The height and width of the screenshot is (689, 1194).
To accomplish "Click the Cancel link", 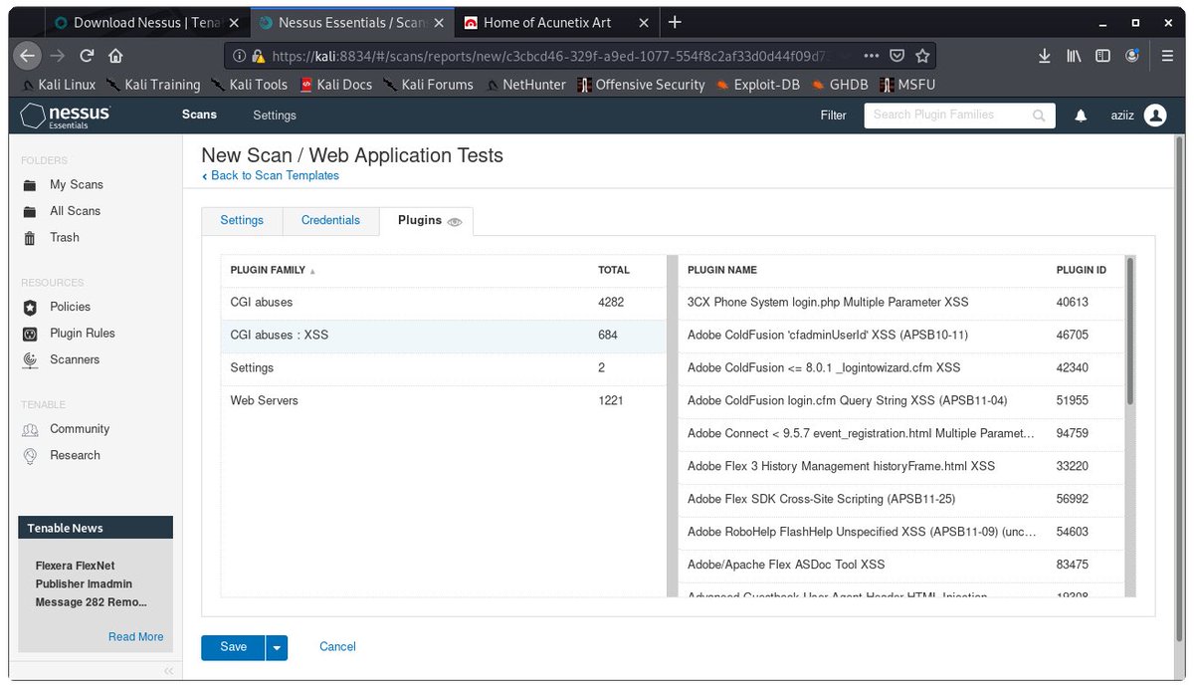I will pyautogui.click(x=337, y=647).
